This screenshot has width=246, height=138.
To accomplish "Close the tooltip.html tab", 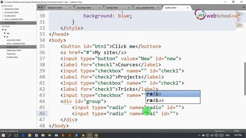I will (x=129, y=8).
